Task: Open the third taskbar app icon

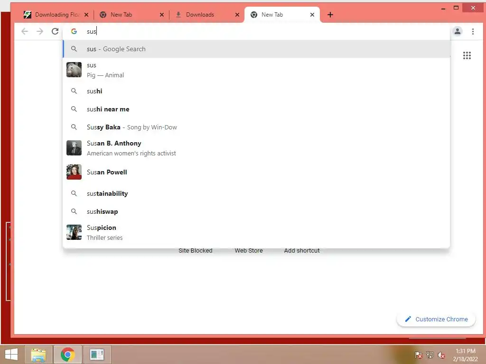Action: pos(97,355)
